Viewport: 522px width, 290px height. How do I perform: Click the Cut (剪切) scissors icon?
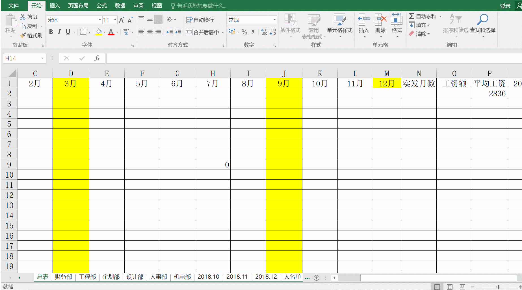[x=23, y=17]
